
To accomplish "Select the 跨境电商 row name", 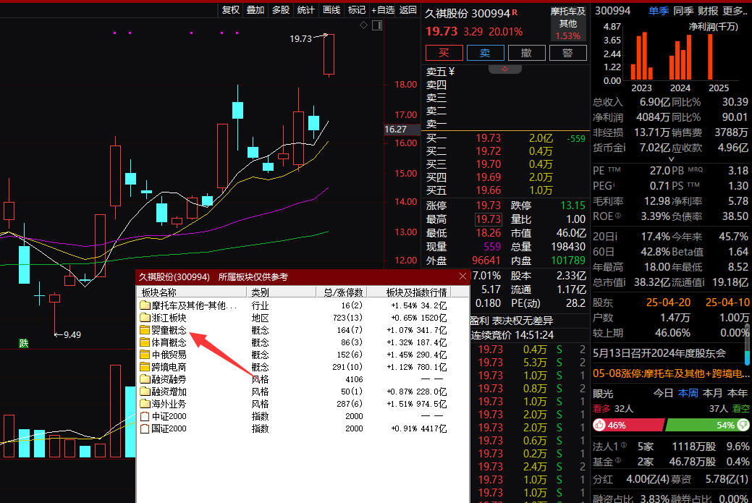I will coord(169,367).
